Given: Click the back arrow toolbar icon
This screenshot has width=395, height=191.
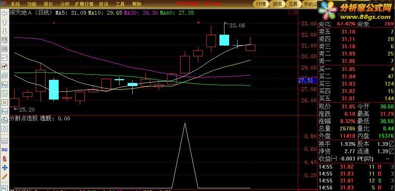Looking at the screenshot, I should 4,13.
